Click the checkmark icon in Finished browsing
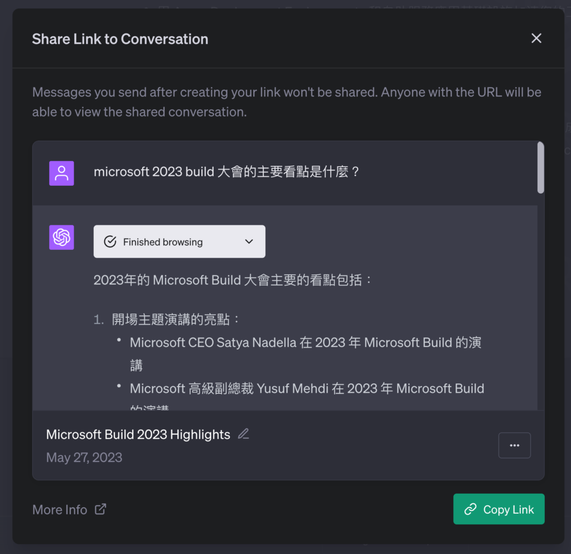The image size is (571, 554). pos(110,242)
